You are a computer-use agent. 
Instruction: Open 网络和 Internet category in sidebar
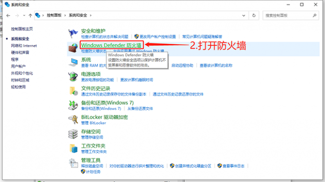[x=24, y=46]
